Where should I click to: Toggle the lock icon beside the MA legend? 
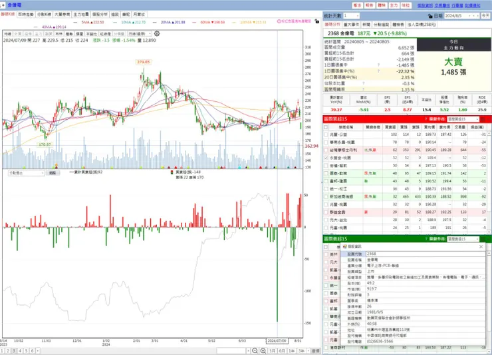pos(317,21)
